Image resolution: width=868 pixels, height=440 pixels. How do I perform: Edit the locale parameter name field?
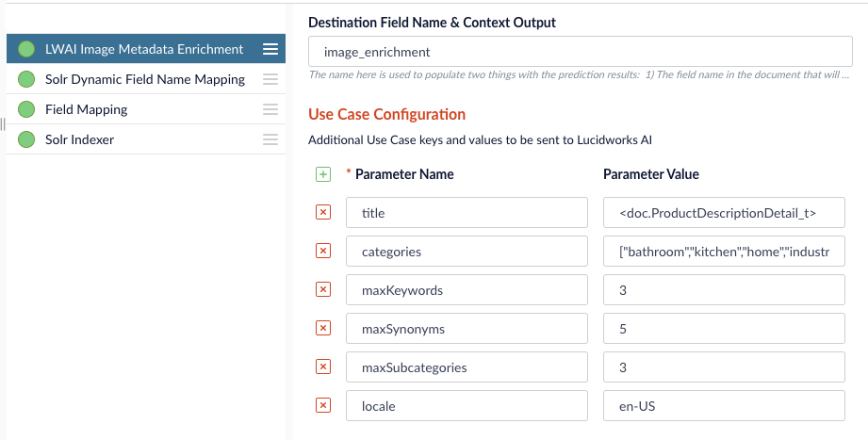pos(467,406)
